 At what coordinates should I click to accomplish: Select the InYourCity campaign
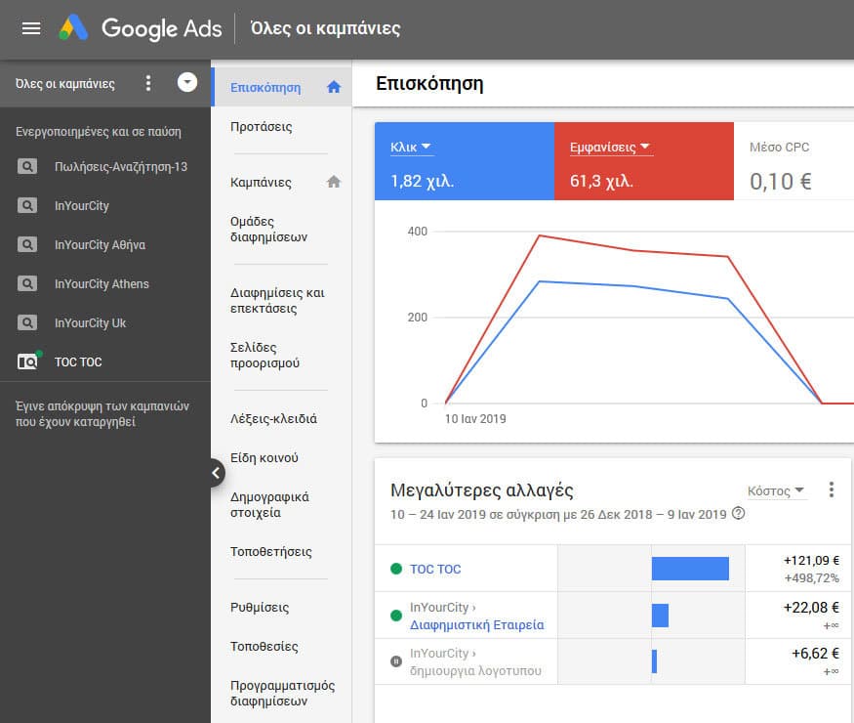click(82, 205)
